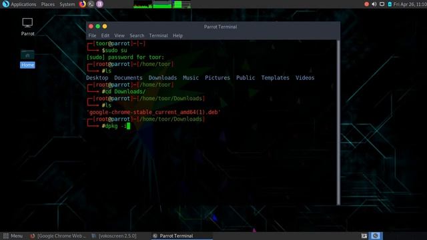Click the first workspace switcher icon
427x240 pixels.
364,236
